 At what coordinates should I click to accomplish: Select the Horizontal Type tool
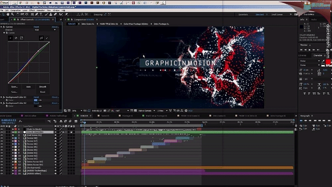[x=41, y=14]
